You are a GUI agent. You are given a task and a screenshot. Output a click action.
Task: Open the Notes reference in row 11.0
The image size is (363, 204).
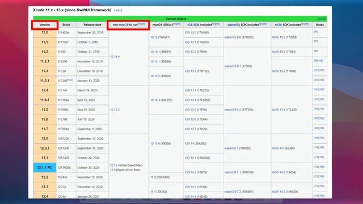(x=315, y=32)
